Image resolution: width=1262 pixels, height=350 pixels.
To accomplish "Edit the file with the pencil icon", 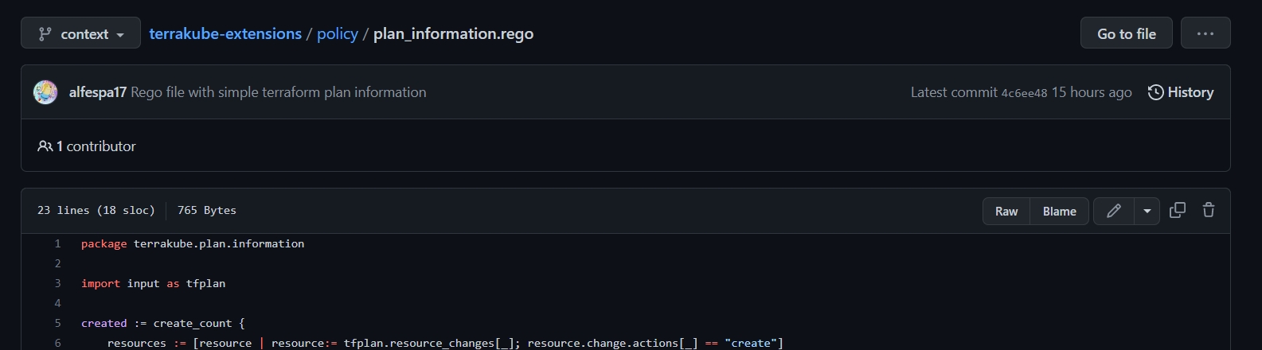I will click(x=1114, y=211).
